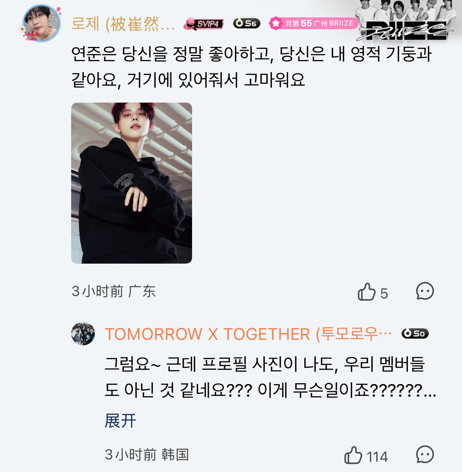The image size is (462, 472).
Task: Tap the S6 level badge
Action: tap(247, 23)
